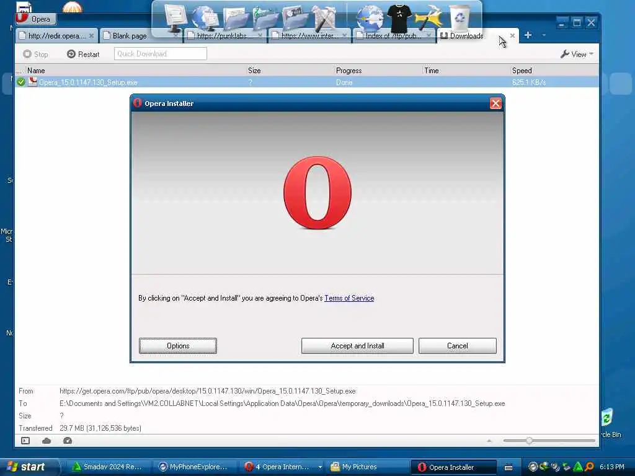Click the golden hammer dock icon
The height and width of the screenshot is (476, 635).
(x=429, y=19)
